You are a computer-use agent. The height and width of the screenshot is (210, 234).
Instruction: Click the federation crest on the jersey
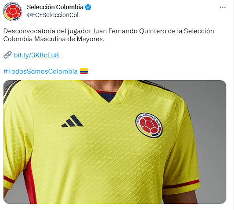149,125
